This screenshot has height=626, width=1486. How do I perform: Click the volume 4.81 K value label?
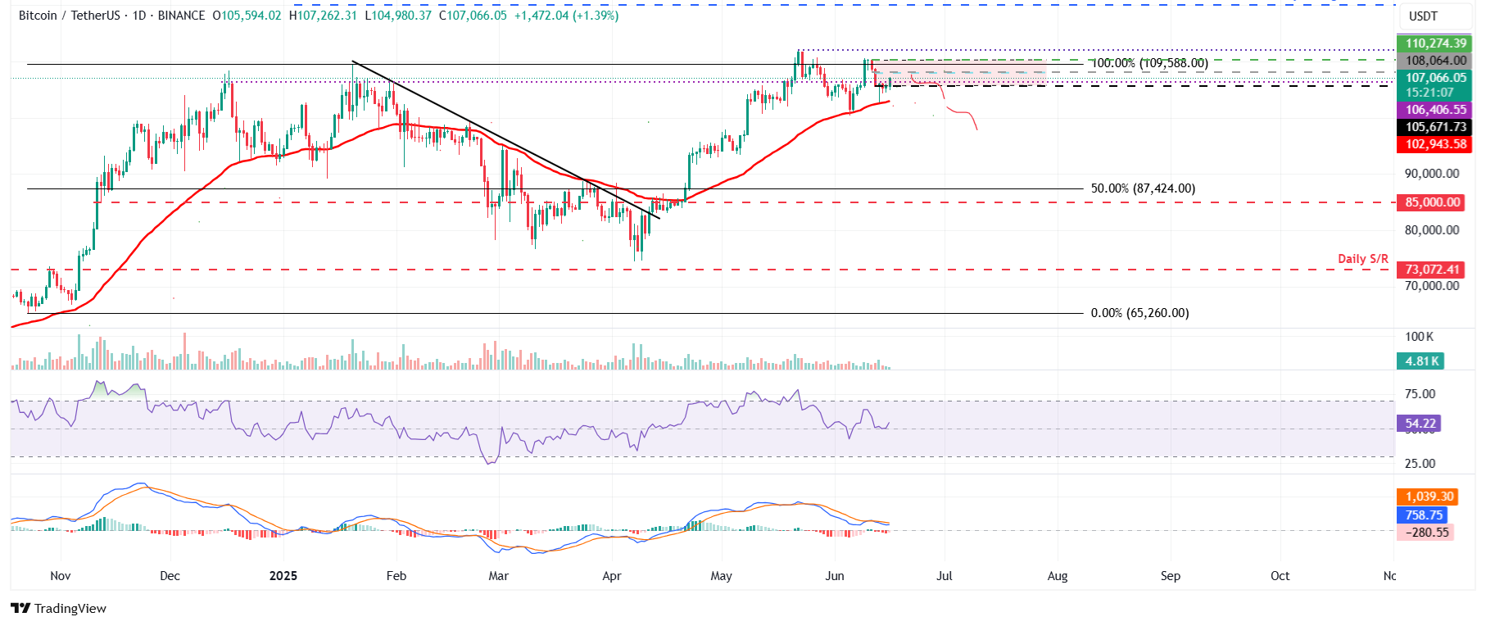coord(1421,361)
